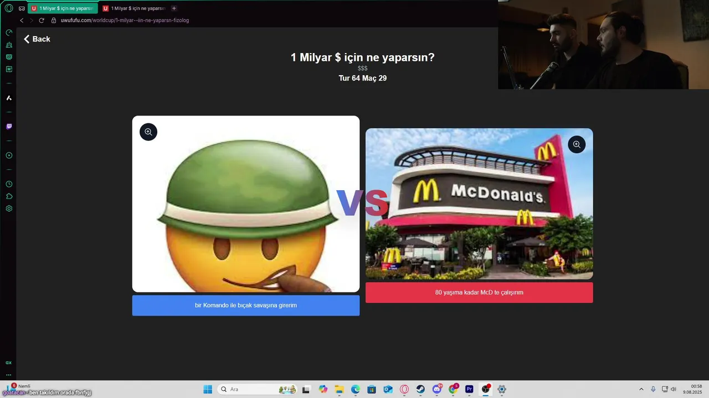View site security lock icon
This screenshot has width=709, height=398.
(x=54, y=20)
